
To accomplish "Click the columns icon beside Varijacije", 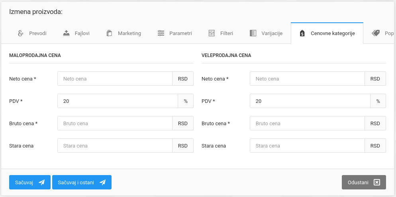I will click(253, 33).
